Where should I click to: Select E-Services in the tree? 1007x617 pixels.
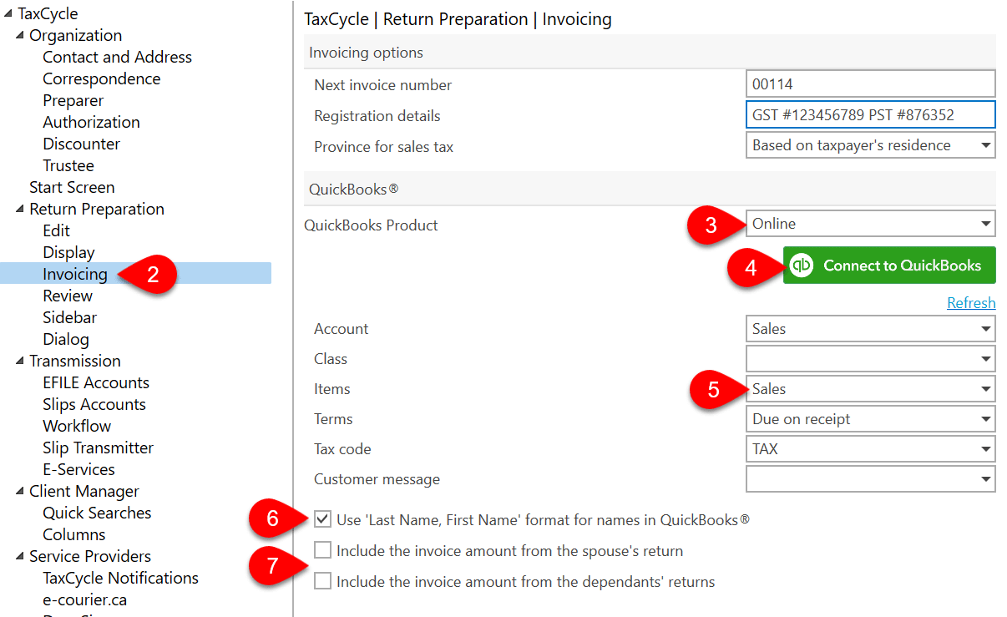point(79,469)
